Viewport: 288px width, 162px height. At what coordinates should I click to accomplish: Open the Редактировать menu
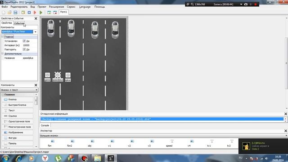(x=19, y=7)
